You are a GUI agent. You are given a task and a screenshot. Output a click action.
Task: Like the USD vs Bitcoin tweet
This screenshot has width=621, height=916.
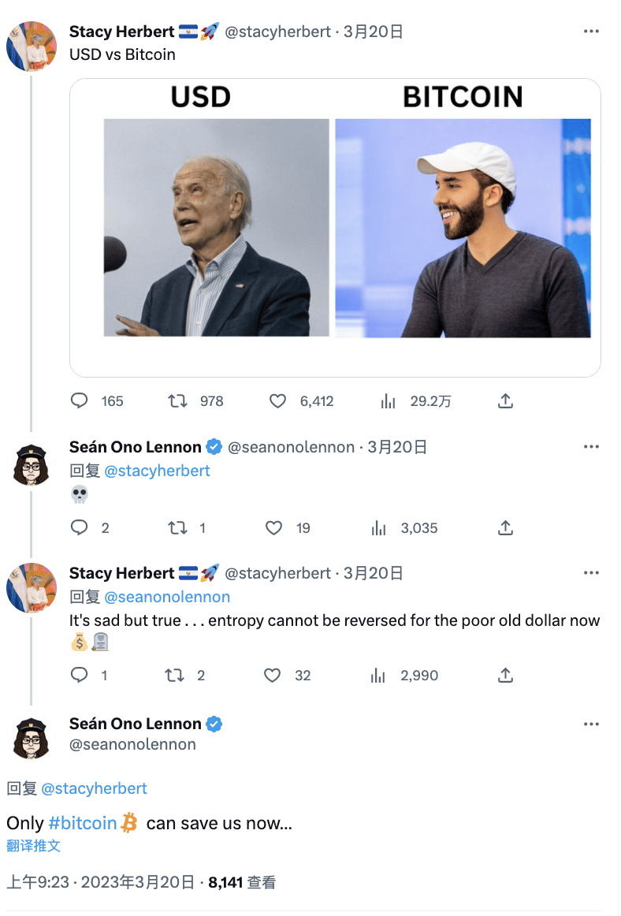pyautogui.click(x=277, y=401)
